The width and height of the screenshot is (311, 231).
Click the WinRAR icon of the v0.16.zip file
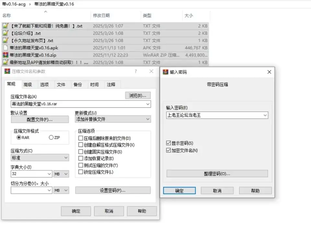[x=6, y=55]
